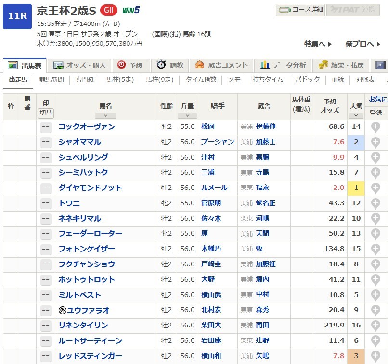Screen dimensions: 388x364
Task: Add コックオーヴァン to favorites with plus icon
Action: (x=375, y=127)
